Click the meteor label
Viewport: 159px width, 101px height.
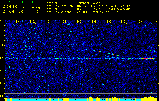[x=36, y=8]
